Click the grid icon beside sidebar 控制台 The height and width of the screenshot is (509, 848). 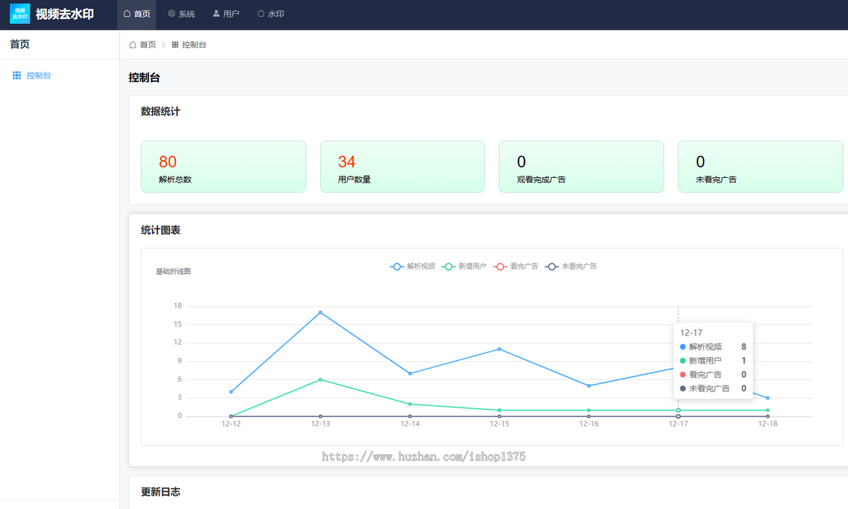click(17, 76)
